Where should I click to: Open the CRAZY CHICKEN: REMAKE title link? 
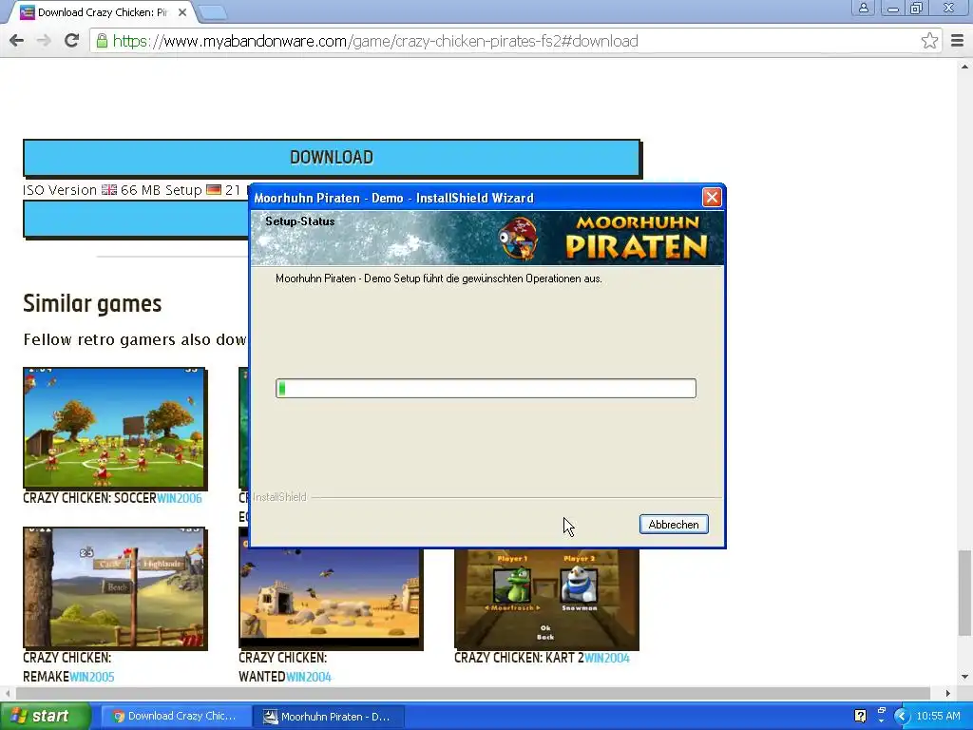click(x=67, y=666)
